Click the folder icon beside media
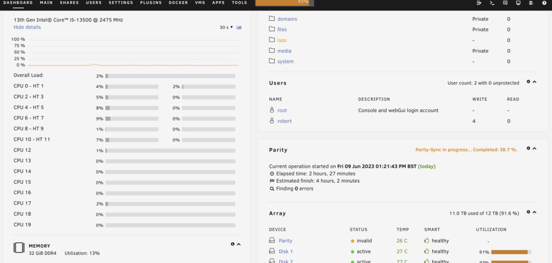The image size is (552, 263). pyautogui.click(x=272, y=51)
